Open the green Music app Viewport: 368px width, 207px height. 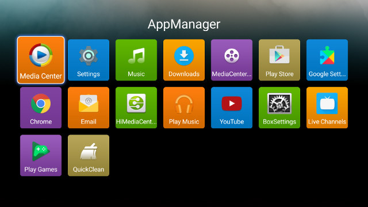[x=136, y=60]
